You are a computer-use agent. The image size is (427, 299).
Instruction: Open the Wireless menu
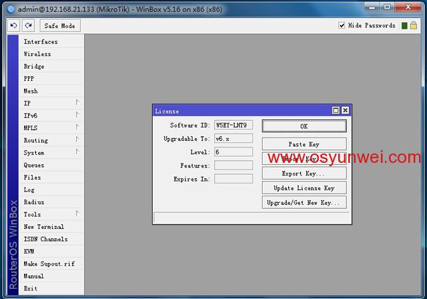coord(51,54)
